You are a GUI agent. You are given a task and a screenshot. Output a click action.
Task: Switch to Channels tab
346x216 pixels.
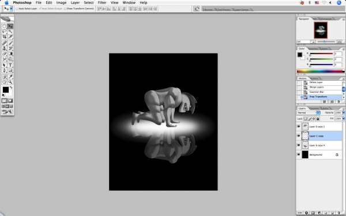point(314,108)
